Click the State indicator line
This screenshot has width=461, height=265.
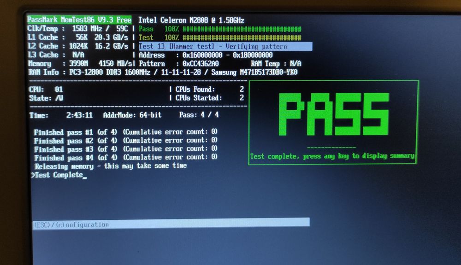click(x=46, y=98)
